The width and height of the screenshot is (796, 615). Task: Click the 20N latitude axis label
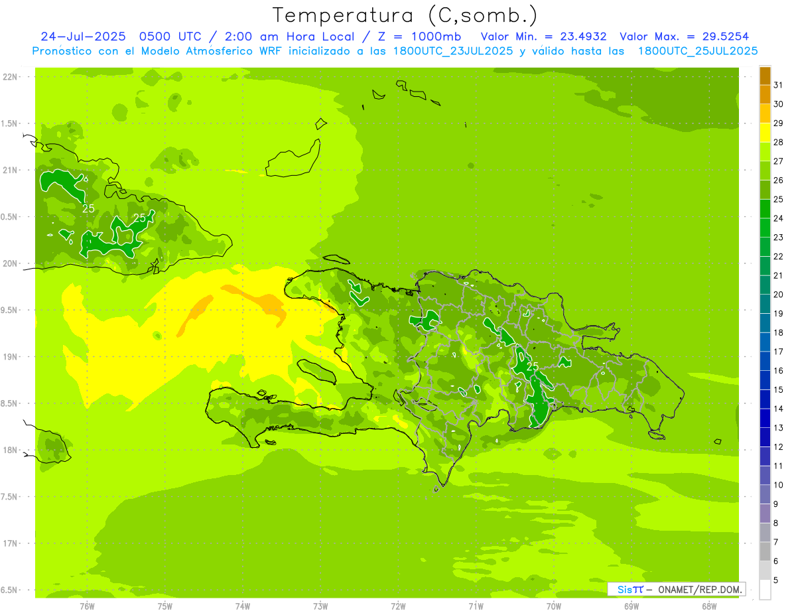tap(10, 263)
